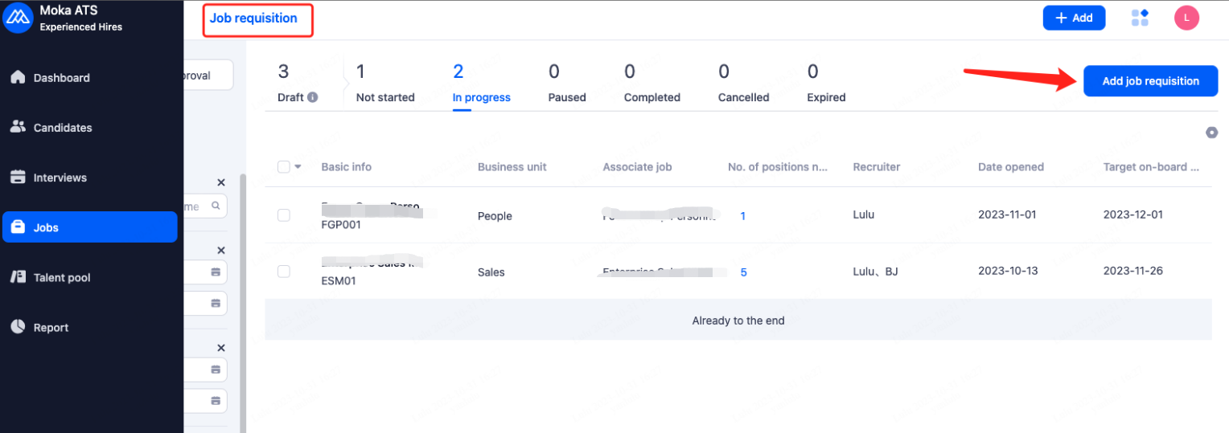Screen dimensions: 1229x433
Task: Open the Dashboard home icon
Action: 18,77
